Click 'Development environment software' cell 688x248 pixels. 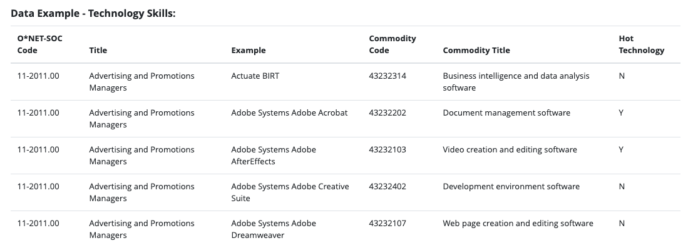coord(511,186)
